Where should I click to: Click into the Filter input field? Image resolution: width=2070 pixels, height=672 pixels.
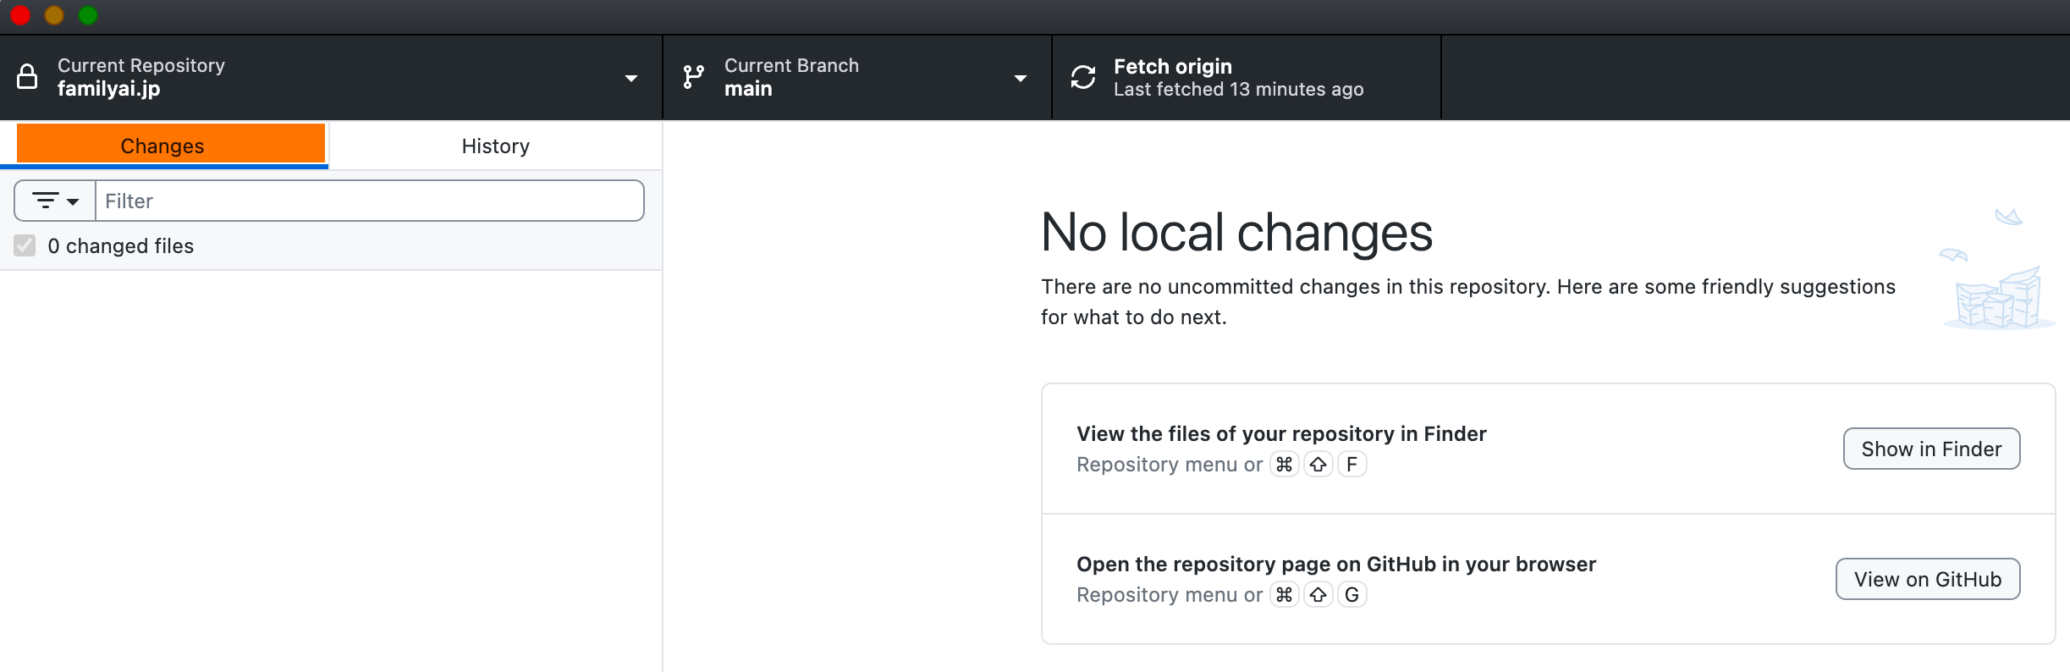pos(370,201)
